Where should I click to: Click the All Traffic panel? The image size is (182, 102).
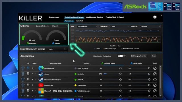44,35
